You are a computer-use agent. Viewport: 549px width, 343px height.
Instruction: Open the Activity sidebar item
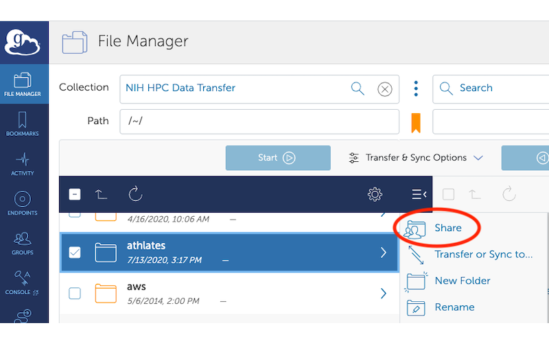[24, 164]
